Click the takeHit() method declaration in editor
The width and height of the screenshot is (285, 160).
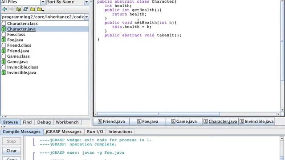click(143, 35)
